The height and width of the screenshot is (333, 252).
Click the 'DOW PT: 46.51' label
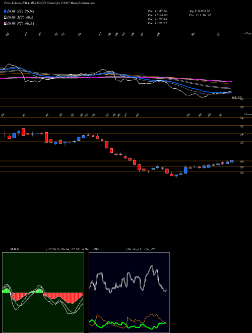tap(21, 23)
